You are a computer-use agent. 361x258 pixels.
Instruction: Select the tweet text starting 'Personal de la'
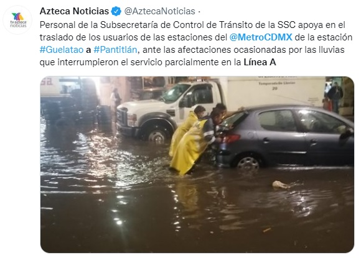click(x=196, y=44)
